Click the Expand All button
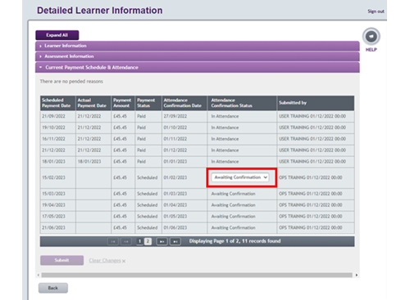Viewport: 410px width, 300px height. [57, 35]
